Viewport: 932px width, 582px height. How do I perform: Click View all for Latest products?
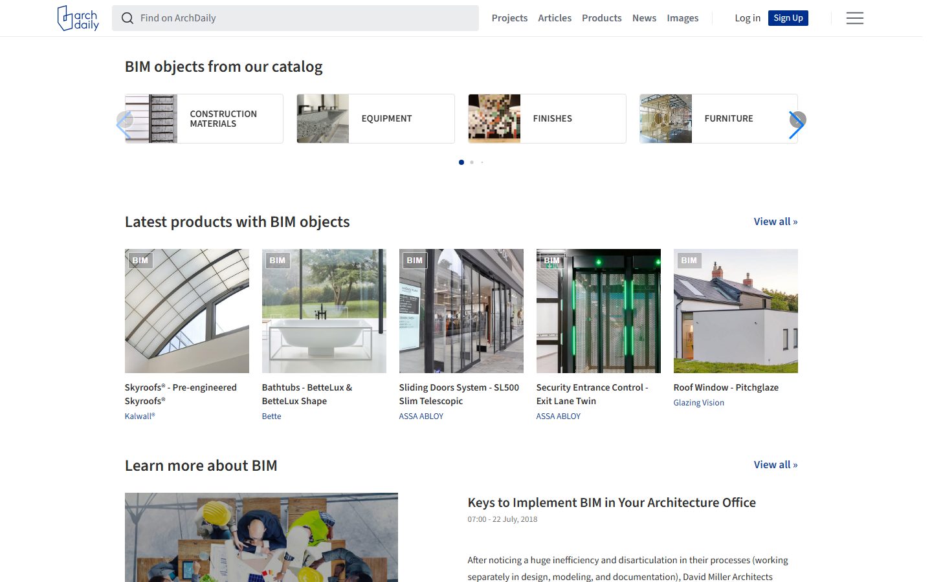775,221
